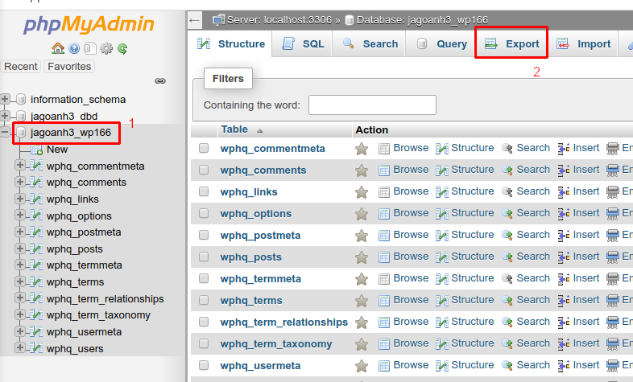Click the Browse icon for wphq_links
The width and height of the screenshot is (633, 382).
[x=384, y=192]
